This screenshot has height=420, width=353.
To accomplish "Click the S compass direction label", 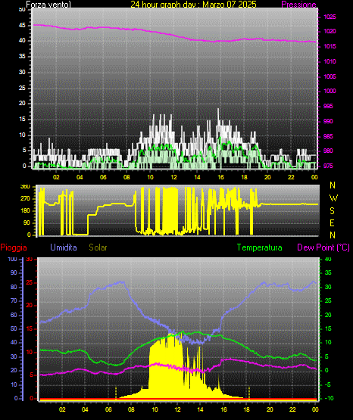I will (332, 211).
